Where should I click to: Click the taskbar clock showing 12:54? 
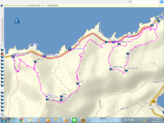(156, 120)
